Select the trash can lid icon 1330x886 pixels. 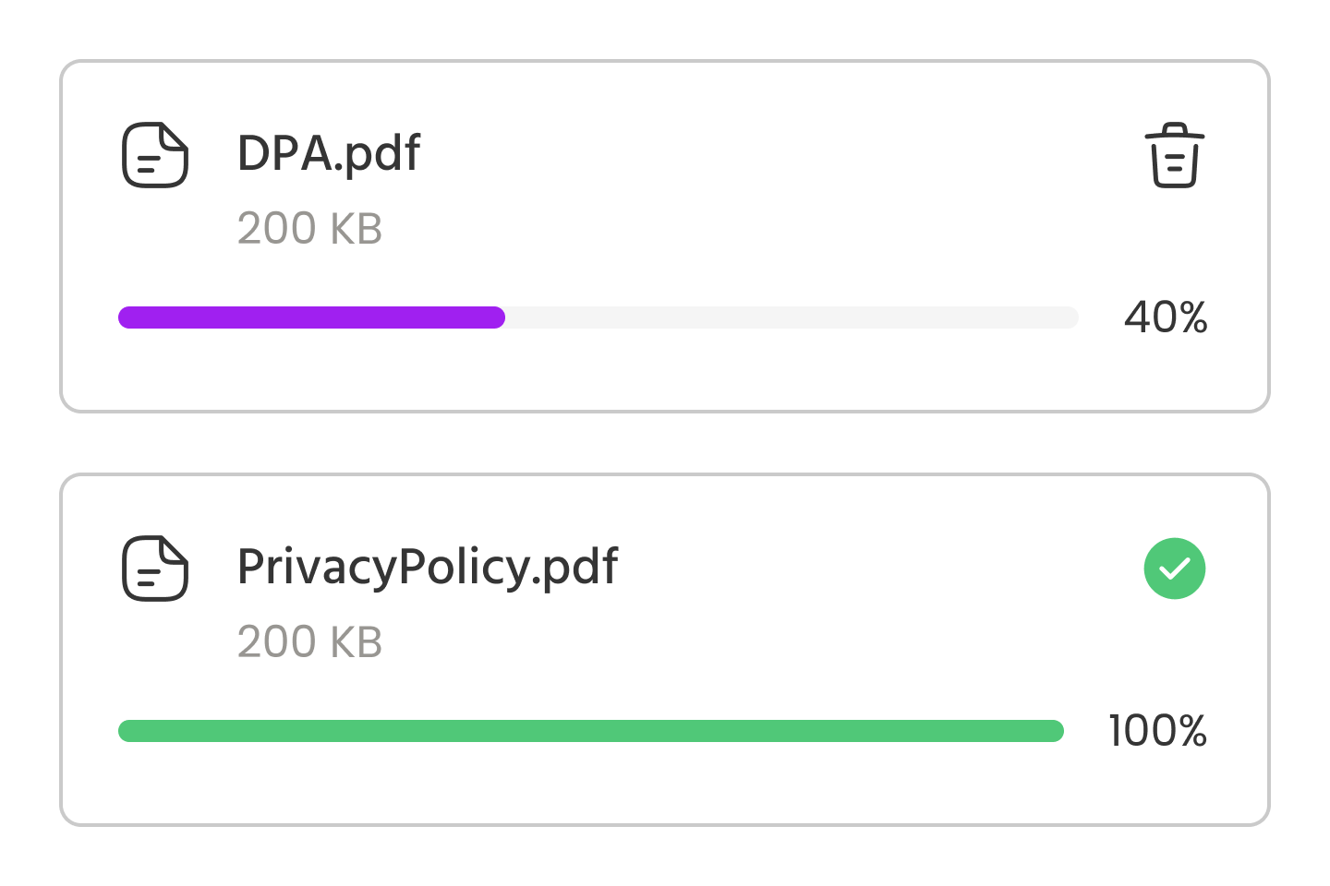tap(1173, 137)
